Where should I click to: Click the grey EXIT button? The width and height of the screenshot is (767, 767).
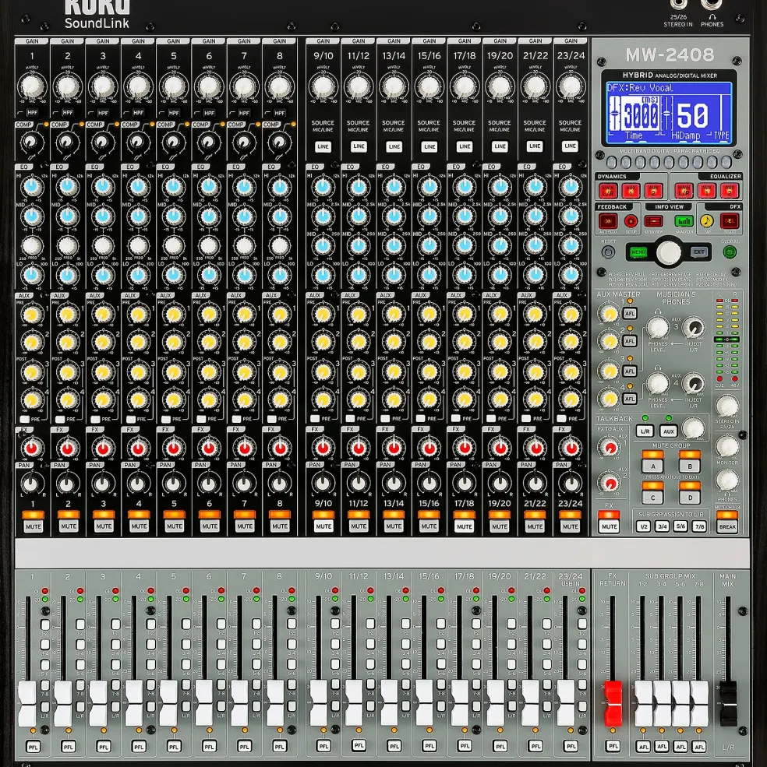click(699, 252)
